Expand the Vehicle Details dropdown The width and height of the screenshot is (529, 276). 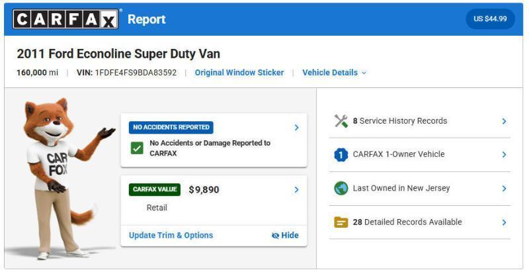tap(334, 73)
